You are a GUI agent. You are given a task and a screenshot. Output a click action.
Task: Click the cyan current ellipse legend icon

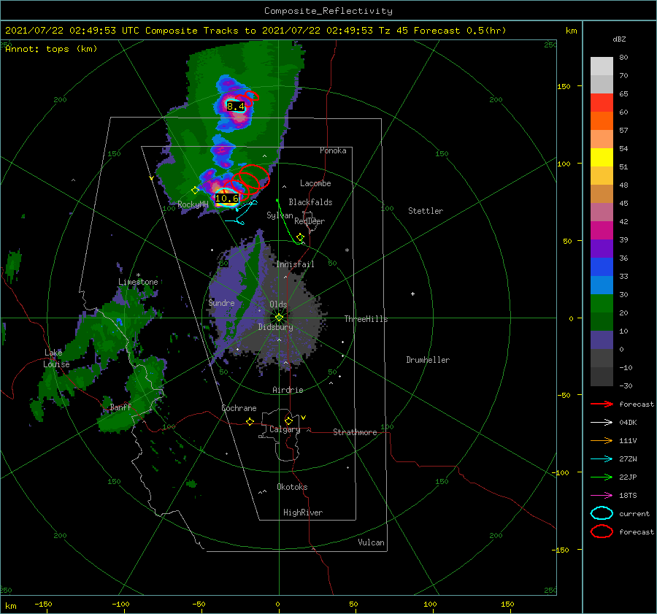click(x=602, y=513)
